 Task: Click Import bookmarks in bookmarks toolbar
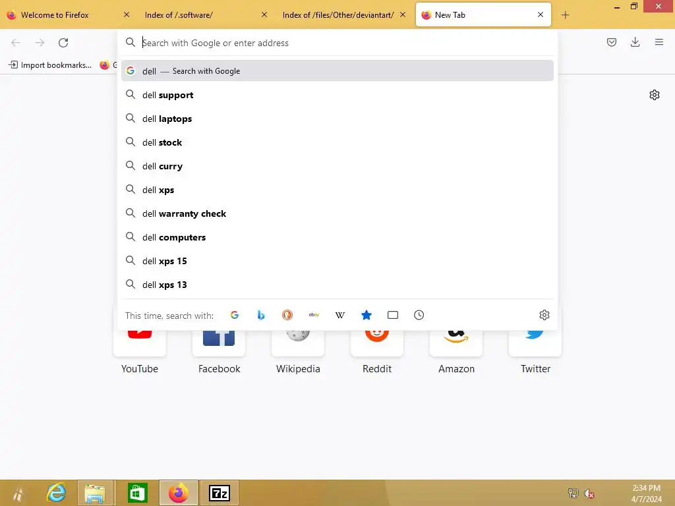pyautogui.click(x=50, y=65)
